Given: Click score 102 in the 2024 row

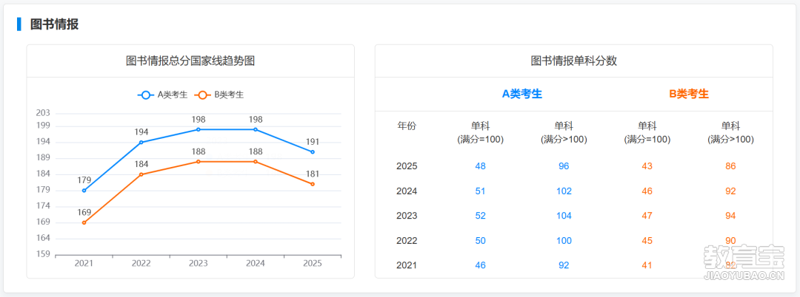Looking at the screenshot, I should click(x=564, y=191).
